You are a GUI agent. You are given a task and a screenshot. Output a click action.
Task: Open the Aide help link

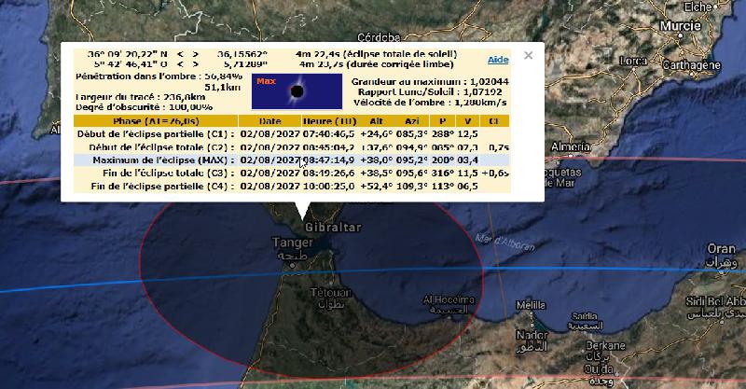pos(498,60)
